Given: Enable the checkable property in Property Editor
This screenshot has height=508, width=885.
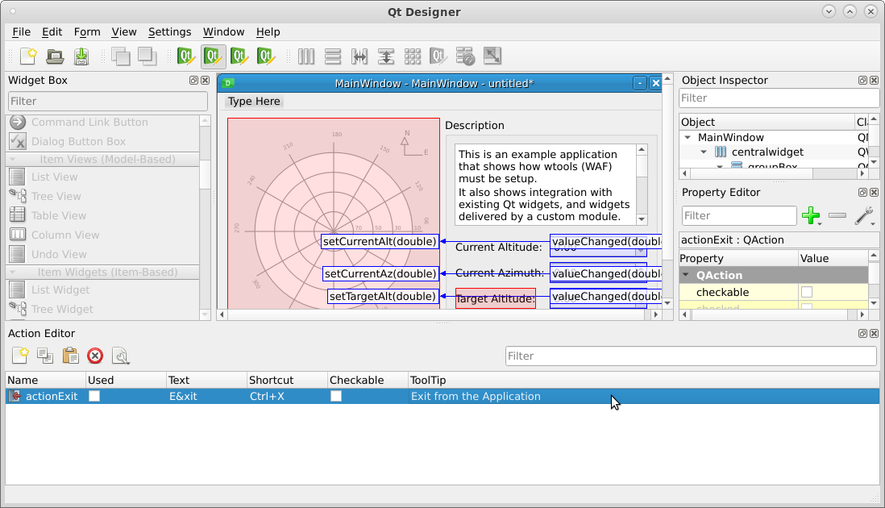Looking at the screenshot, I should click(x=807, y=292).
